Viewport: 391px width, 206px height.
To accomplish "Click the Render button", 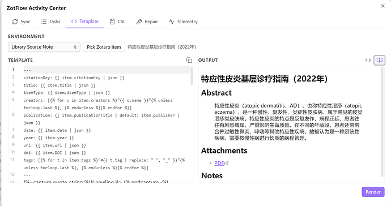I will click(373, 192).
